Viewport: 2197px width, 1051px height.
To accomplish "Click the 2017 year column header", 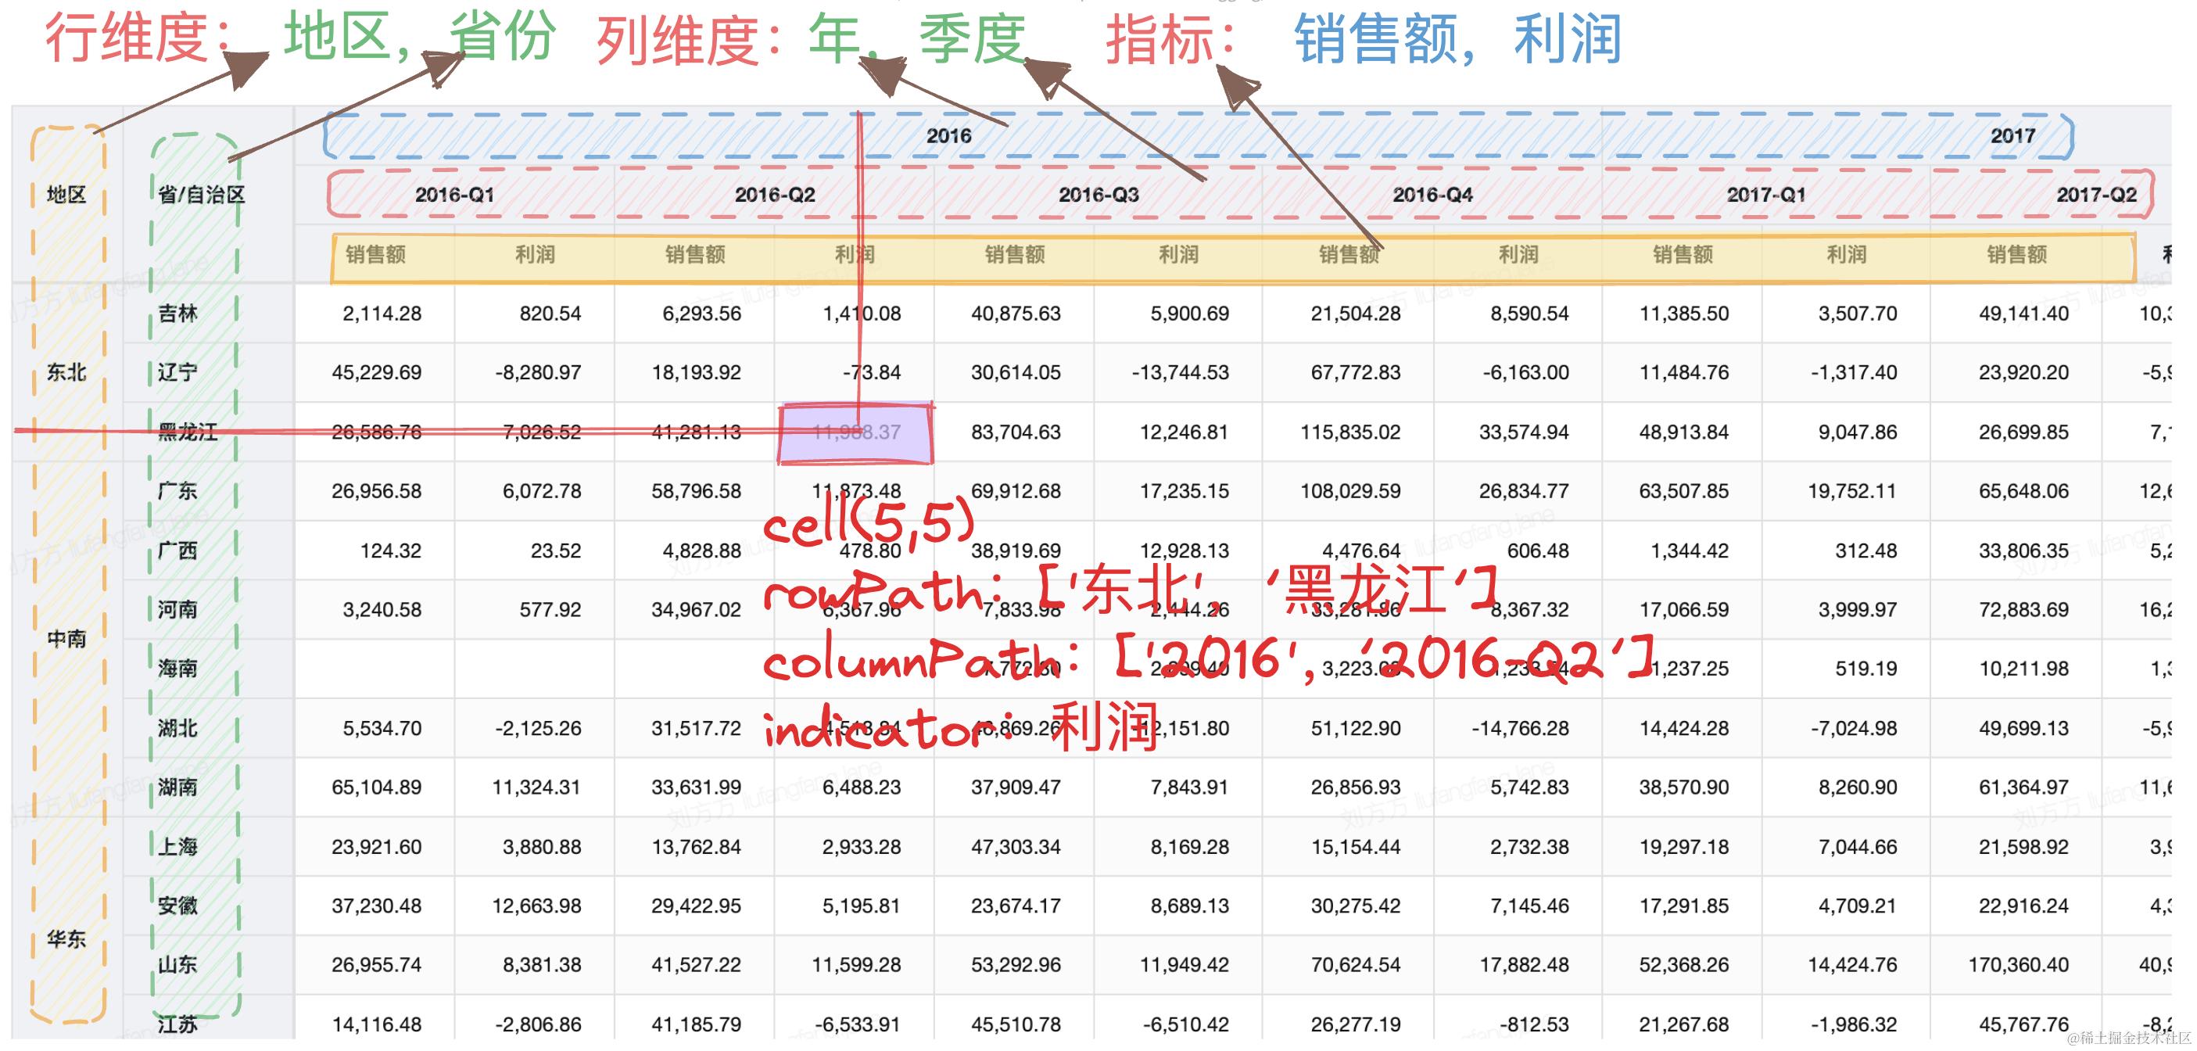I will pos(2012,135).
